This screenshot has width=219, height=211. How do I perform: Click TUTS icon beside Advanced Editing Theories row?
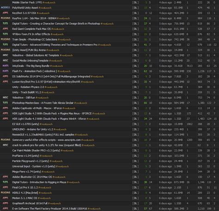click(x=5, y=45)
